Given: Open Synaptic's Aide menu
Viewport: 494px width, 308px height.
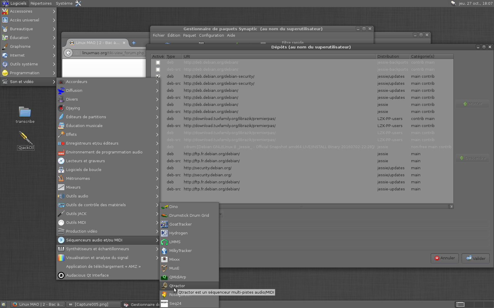Looking at the screenshot, I should click(x=231, y=35).
